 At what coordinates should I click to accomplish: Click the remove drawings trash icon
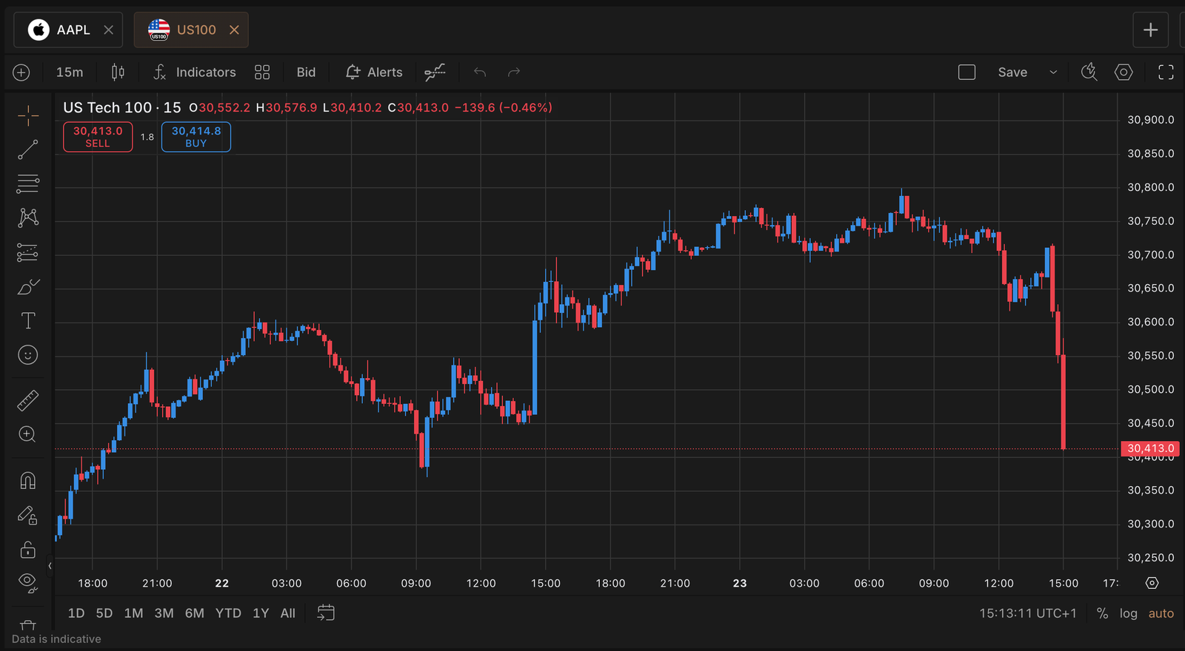(28, 624)
